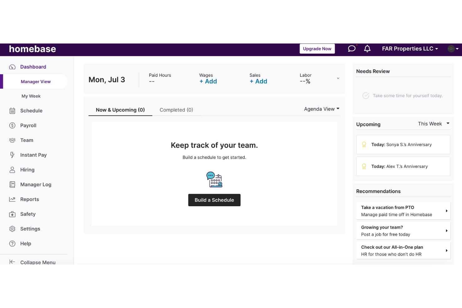This screenshot has height=308, width=462.
Task: Click the Instant Pay lightning icon
Action: (x=12, y=155)
